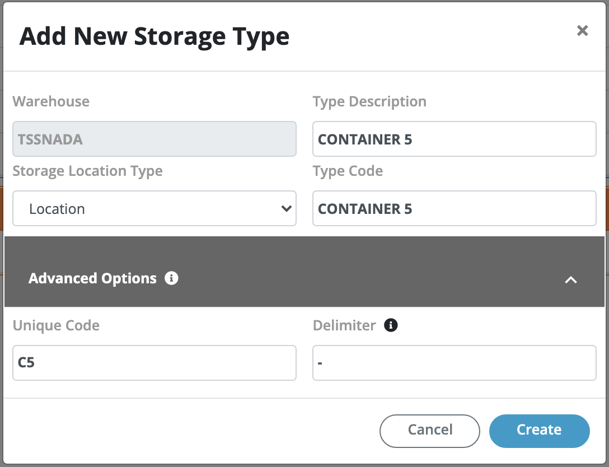Open the Storage Location Type dropdown
Screen dimensions: 609x467
click(x=154, y=209)
